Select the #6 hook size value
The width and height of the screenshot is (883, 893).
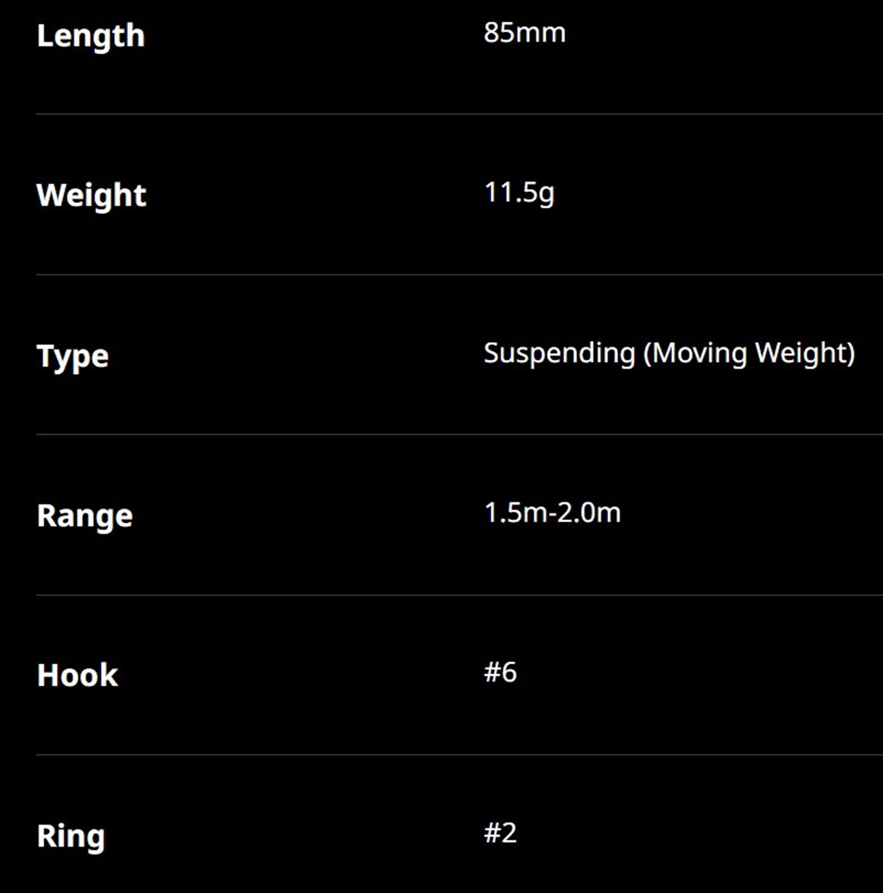point(500,672)
